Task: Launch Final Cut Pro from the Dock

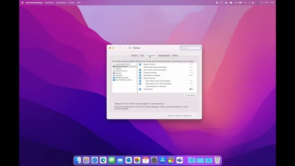Action: [x=171, y=160]
